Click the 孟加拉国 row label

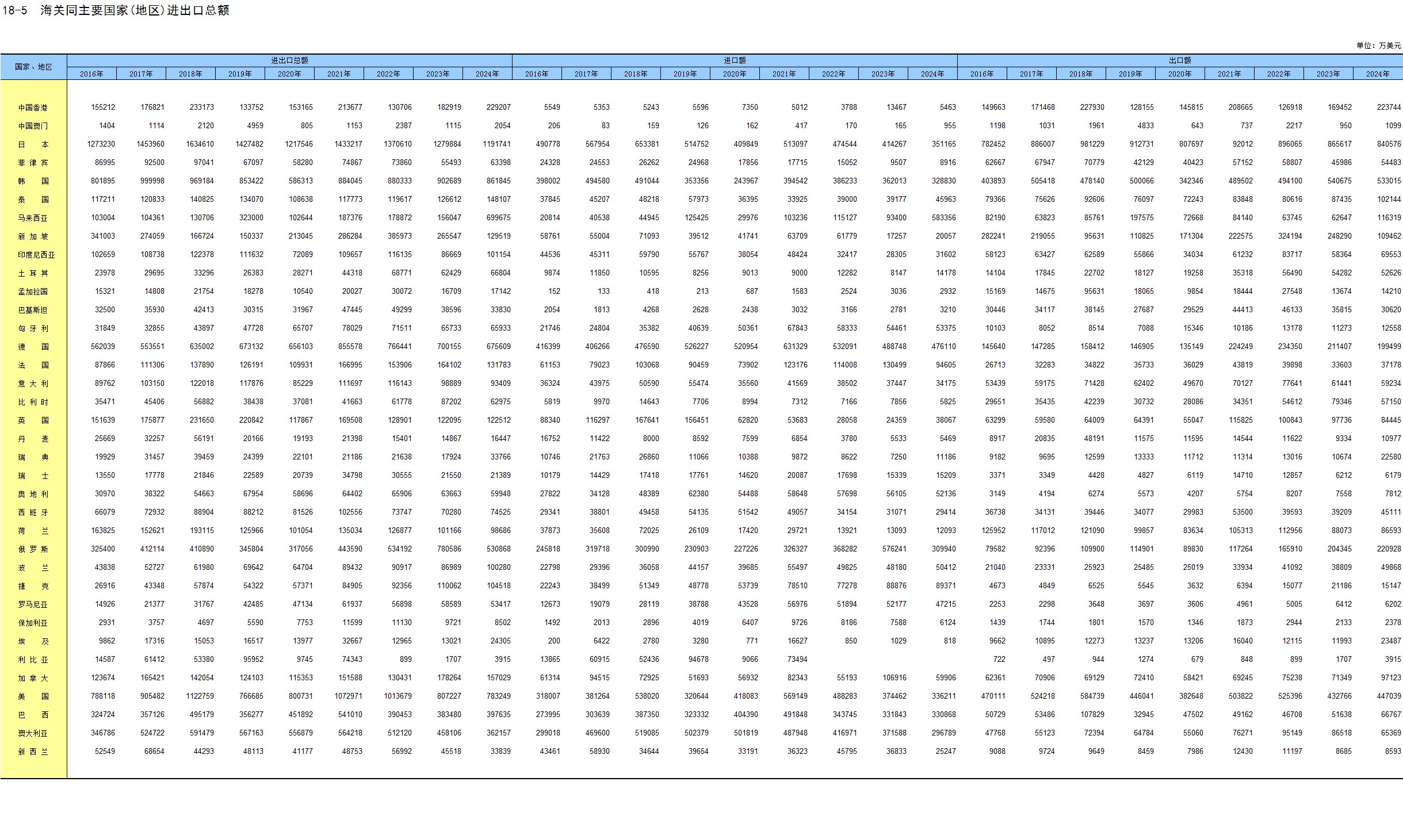pyautogui.click(x=33, y=292)
